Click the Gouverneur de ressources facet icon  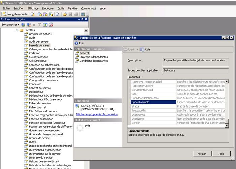click(x=26, y=130)
